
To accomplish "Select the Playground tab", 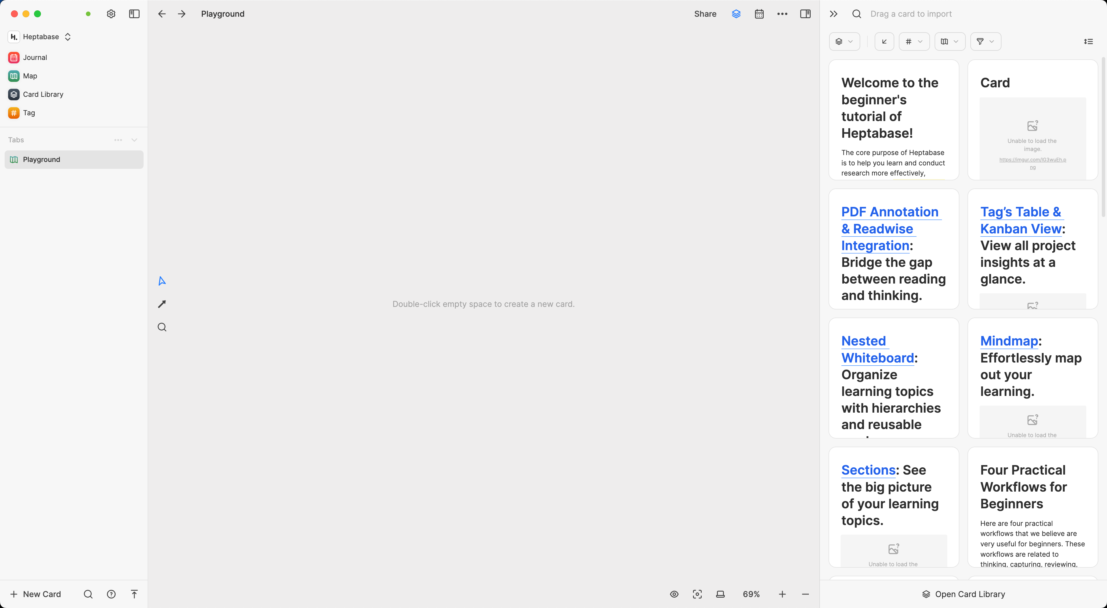I will tap(74, 159).
